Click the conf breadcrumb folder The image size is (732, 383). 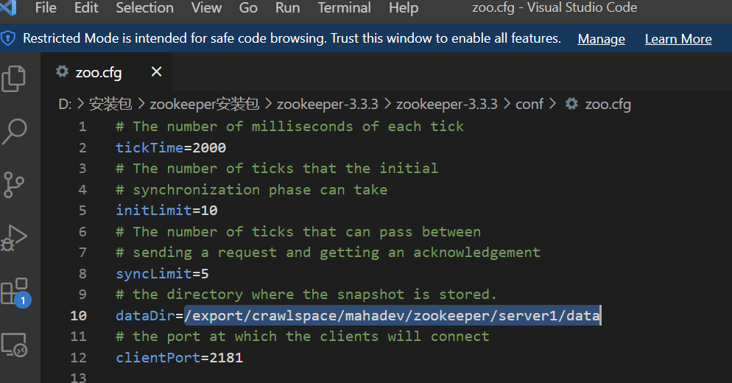[529, 104]
